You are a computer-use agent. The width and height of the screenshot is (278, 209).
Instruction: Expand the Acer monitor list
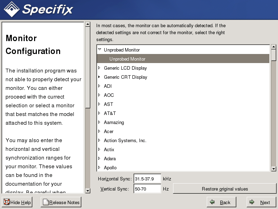99,131
